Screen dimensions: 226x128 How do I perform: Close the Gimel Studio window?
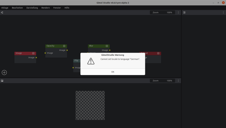(223, 3)
